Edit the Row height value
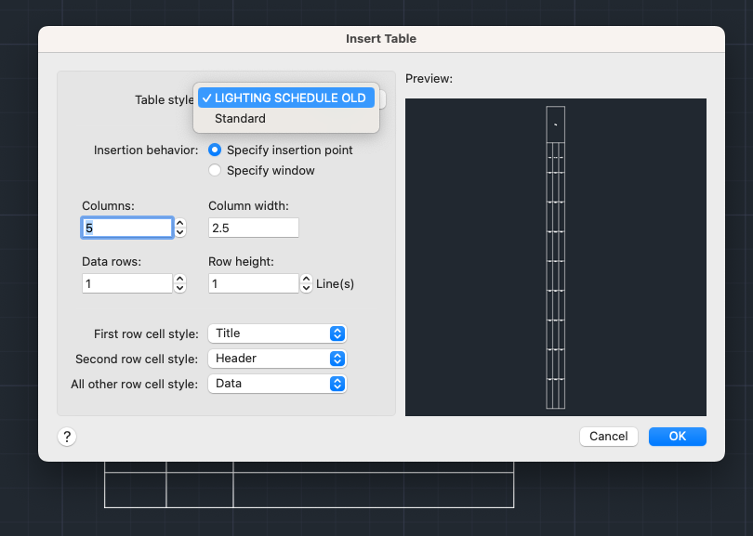753x536 pixels. tap(253, 282)
